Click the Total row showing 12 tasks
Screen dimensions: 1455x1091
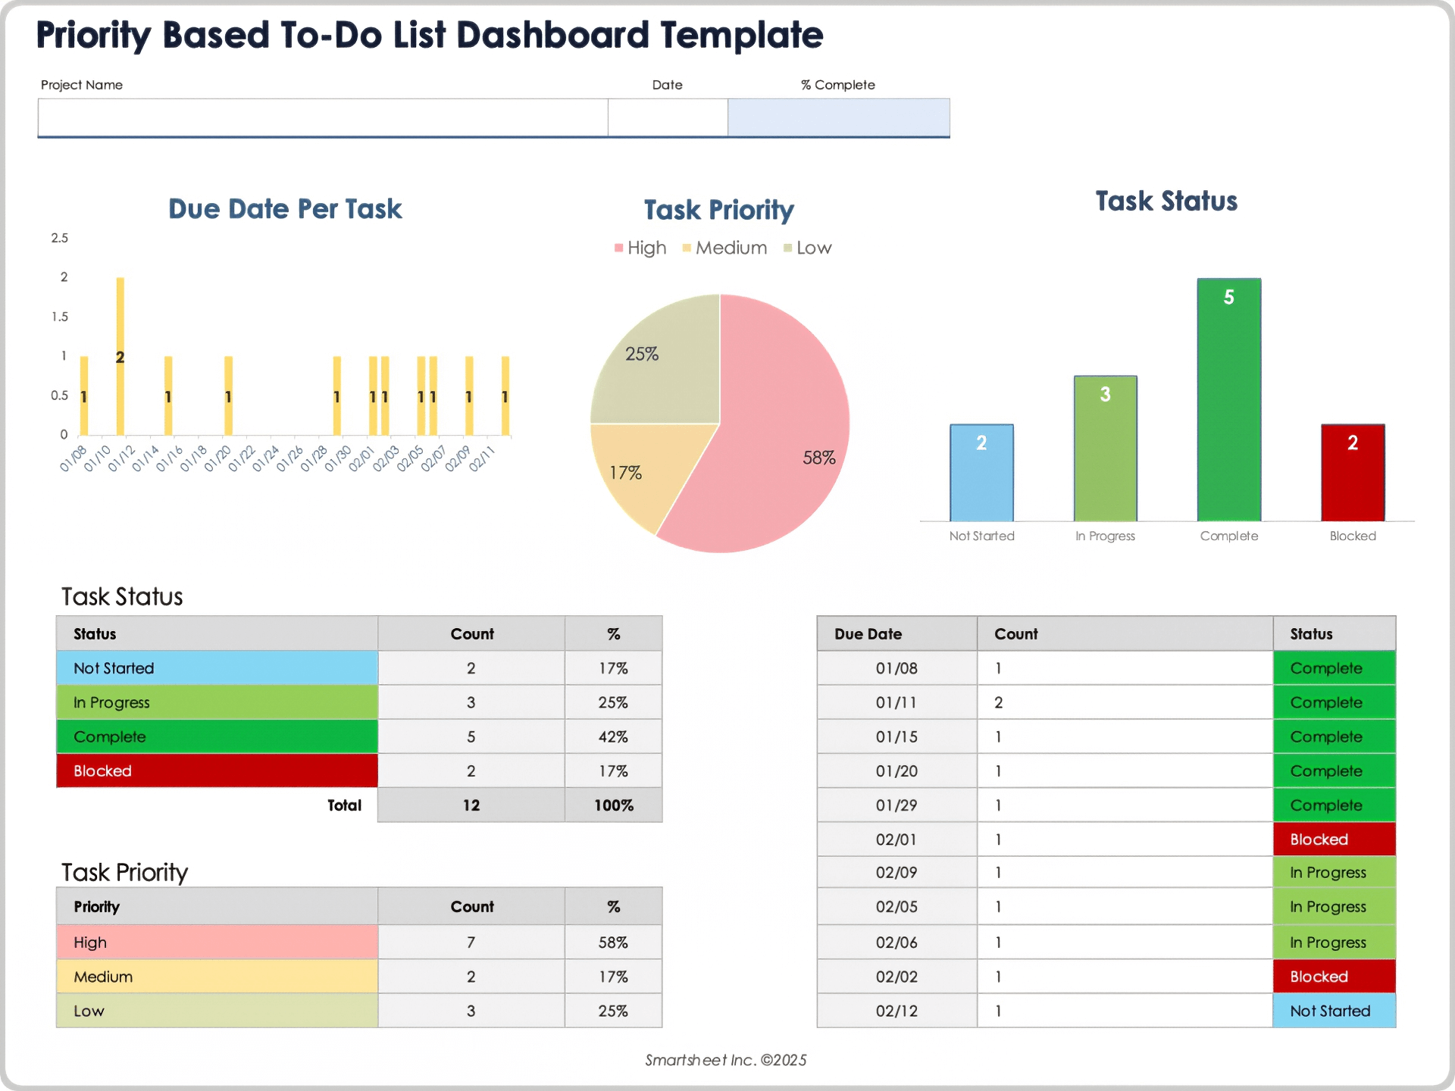click(471, 805)
